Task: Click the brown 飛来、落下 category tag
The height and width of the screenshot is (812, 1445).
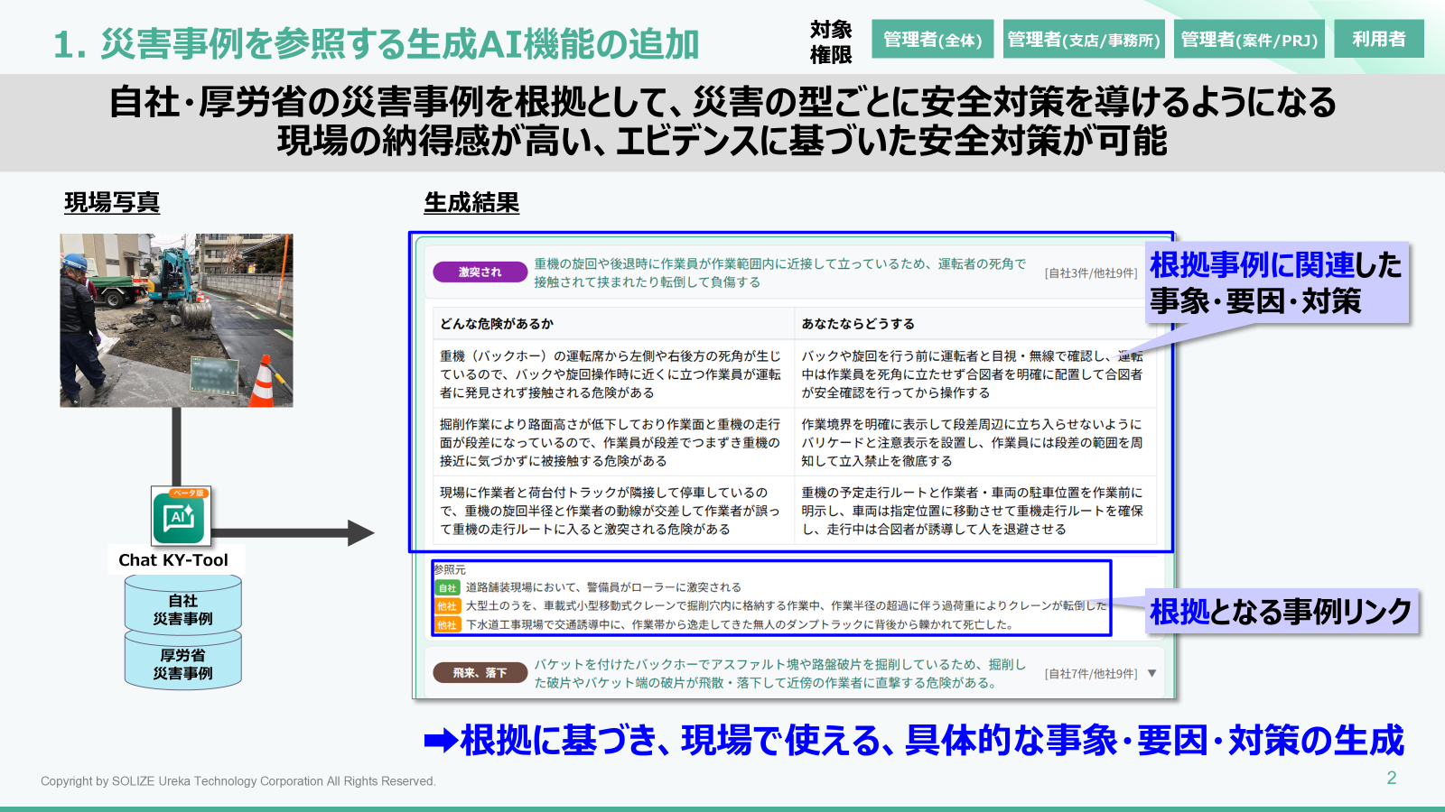Action: coord(480,673)
